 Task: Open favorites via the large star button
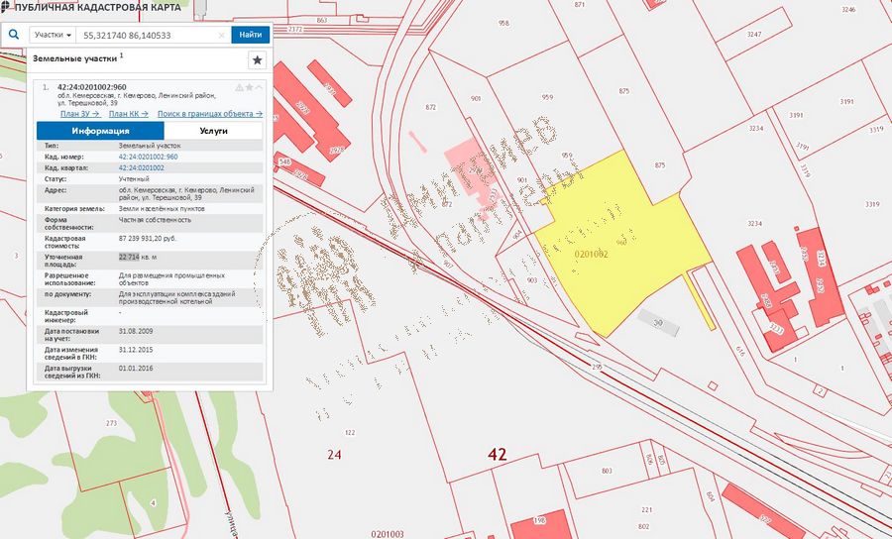point(257,59)
